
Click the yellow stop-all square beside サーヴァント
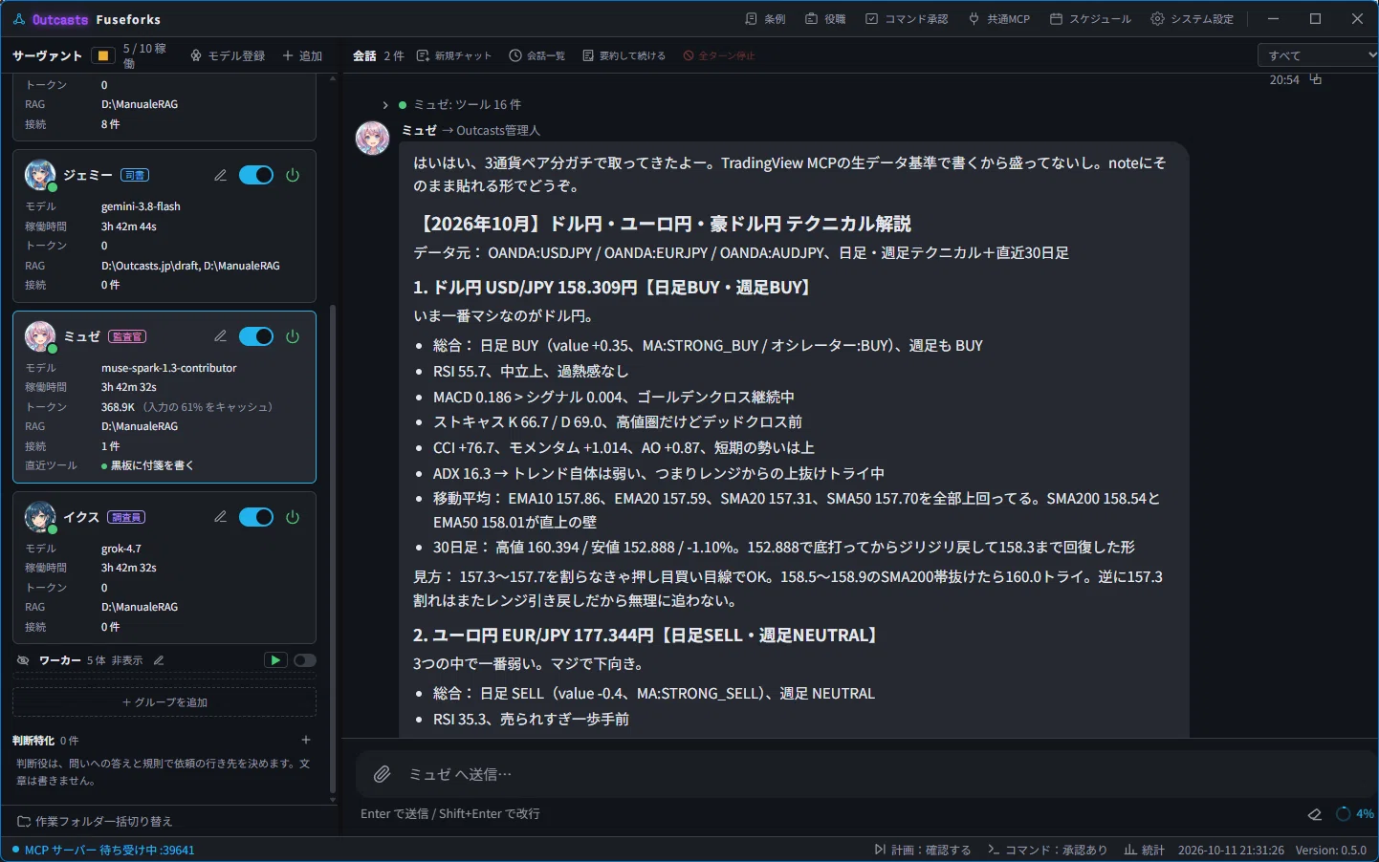[103, 55]
